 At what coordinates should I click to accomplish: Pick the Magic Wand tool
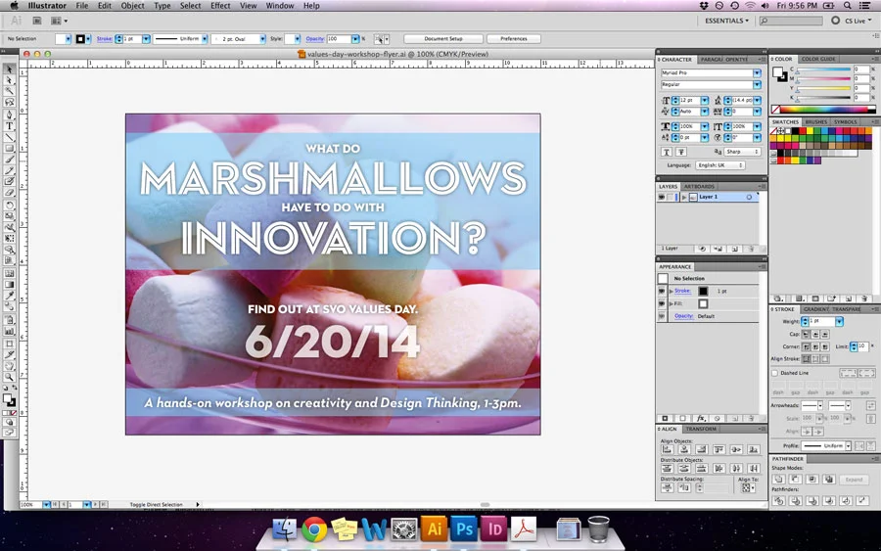[x=9, y=91]
